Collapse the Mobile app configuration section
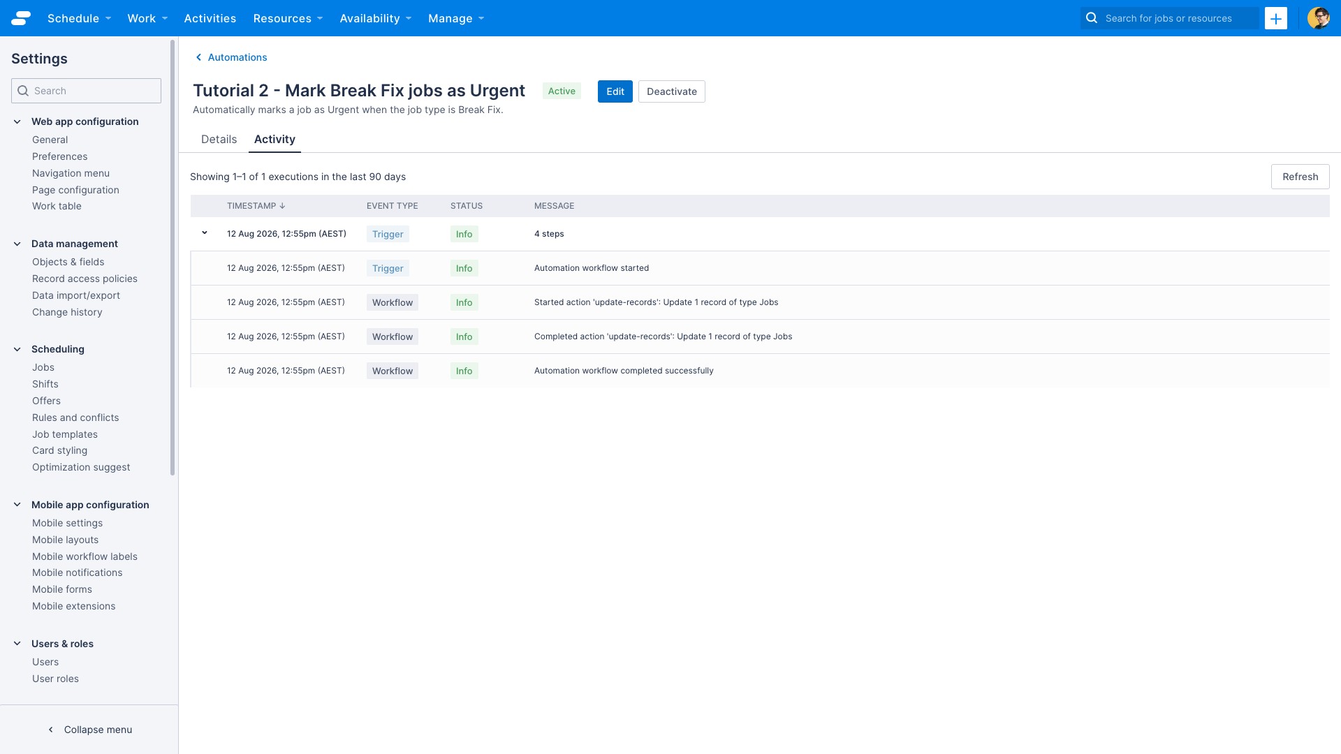This screenshot has width=1341, height=754. point(17,505)
